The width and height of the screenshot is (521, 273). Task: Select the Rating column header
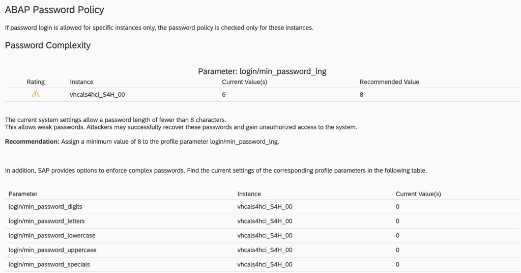(36, 82)
